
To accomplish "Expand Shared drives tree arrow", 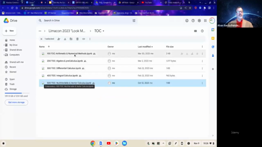I will (4, 50).
